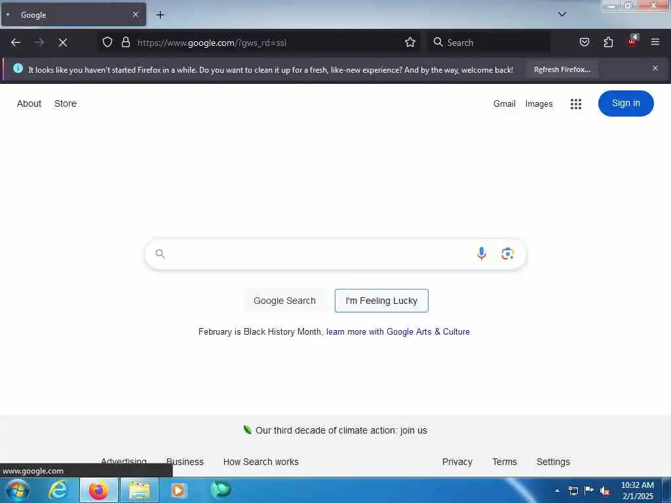Open How Search works link
Viewport: 671px width, 503px height.
pos(261,462)
